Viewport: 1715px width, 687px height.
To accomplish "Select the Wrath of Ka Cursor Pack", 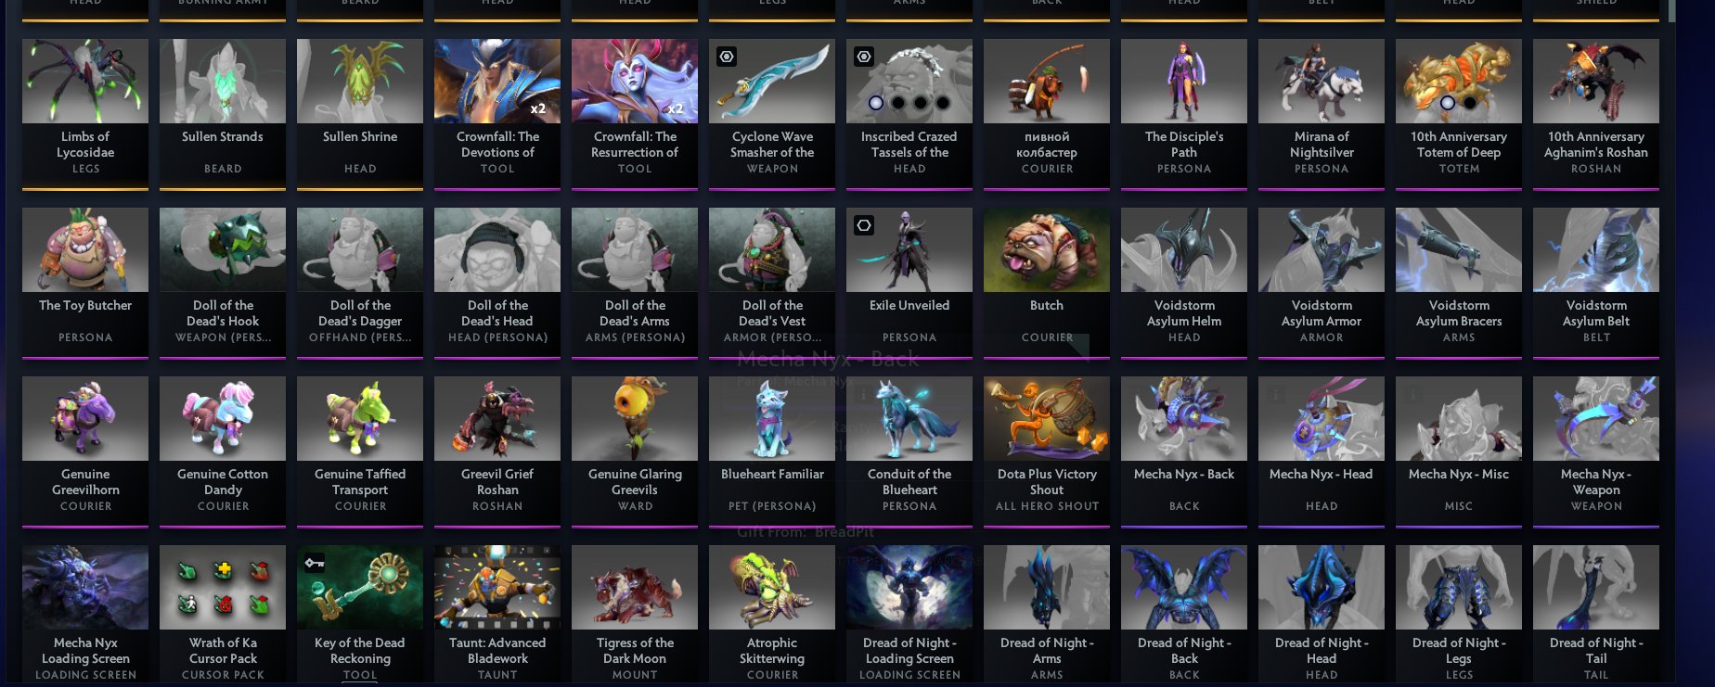I will [223, 616].
